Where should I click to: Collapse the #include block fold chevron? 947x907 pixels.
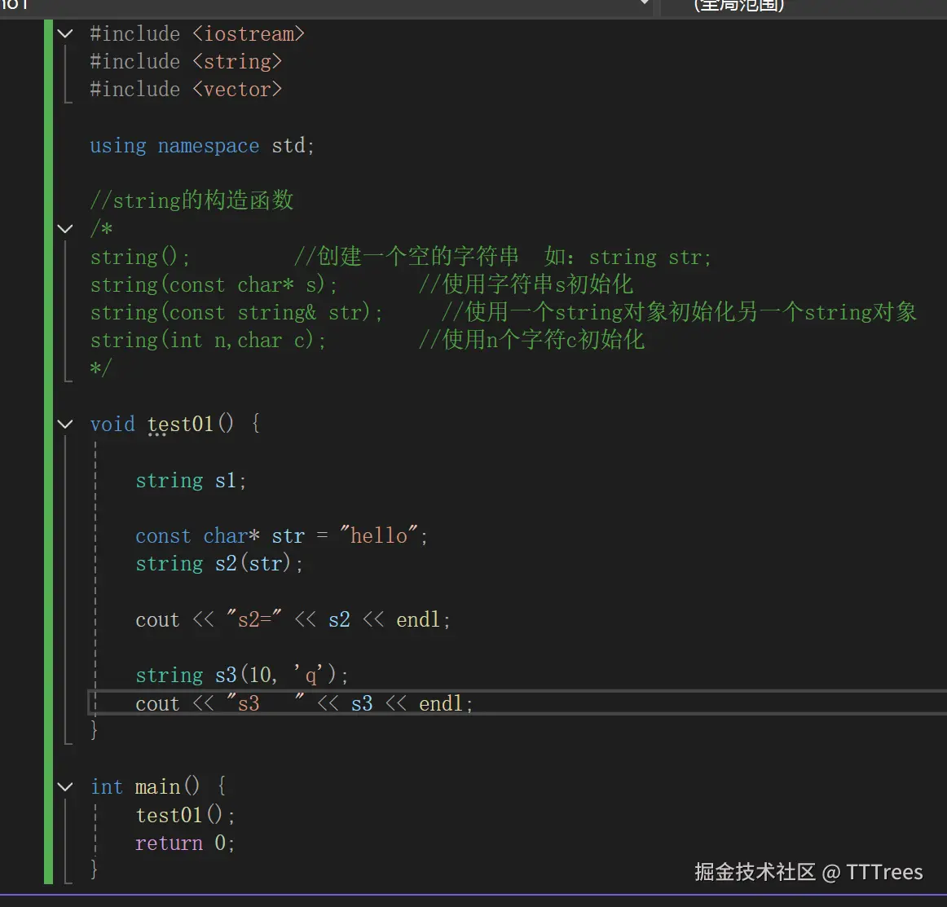click(65, 33)
